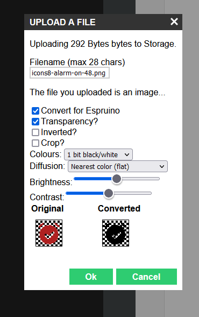Click the converted black alarm preview
The height and width of the screenshot is (317, 199).
(116, 233)
